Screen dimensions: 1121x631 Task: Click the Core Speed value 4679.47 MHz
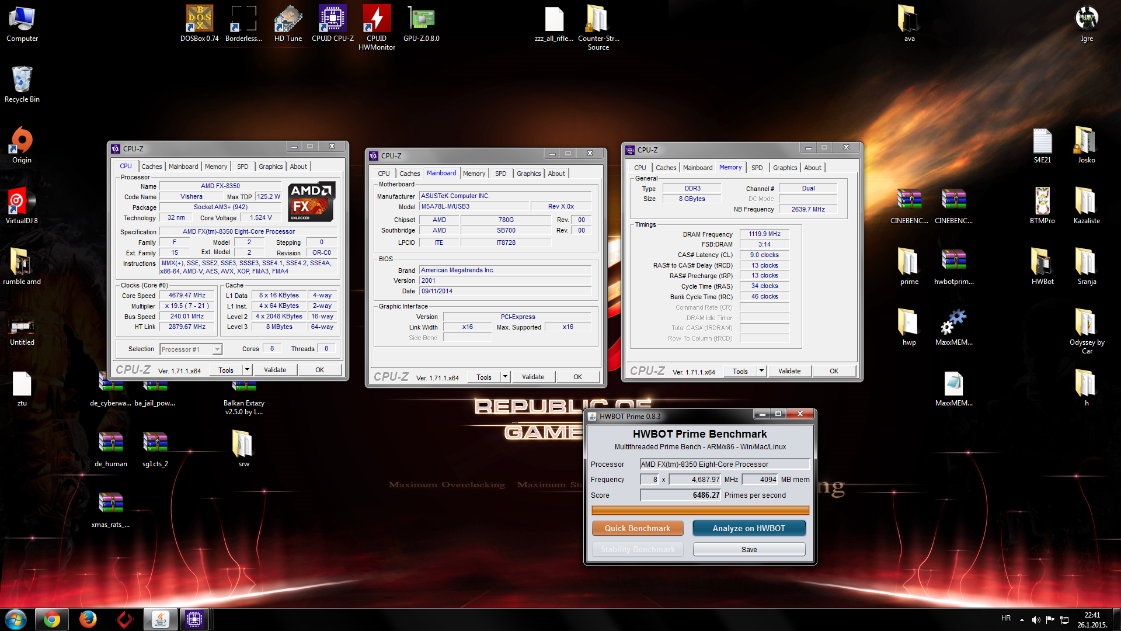tap(187, 295)
